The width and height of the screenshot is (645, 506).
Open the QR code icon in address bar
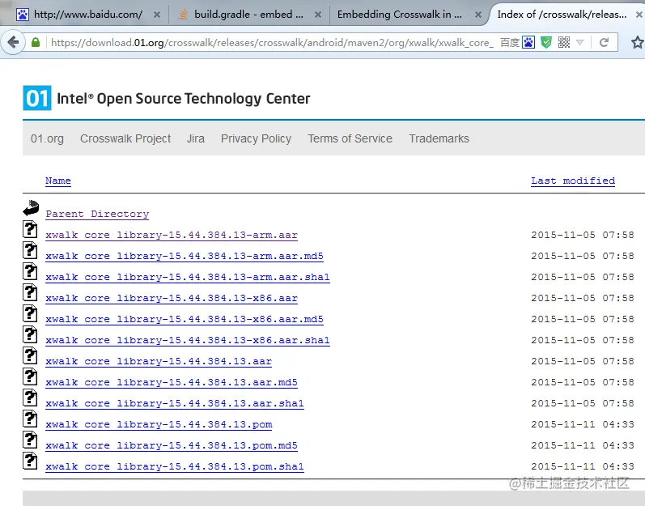pos(564,42)
